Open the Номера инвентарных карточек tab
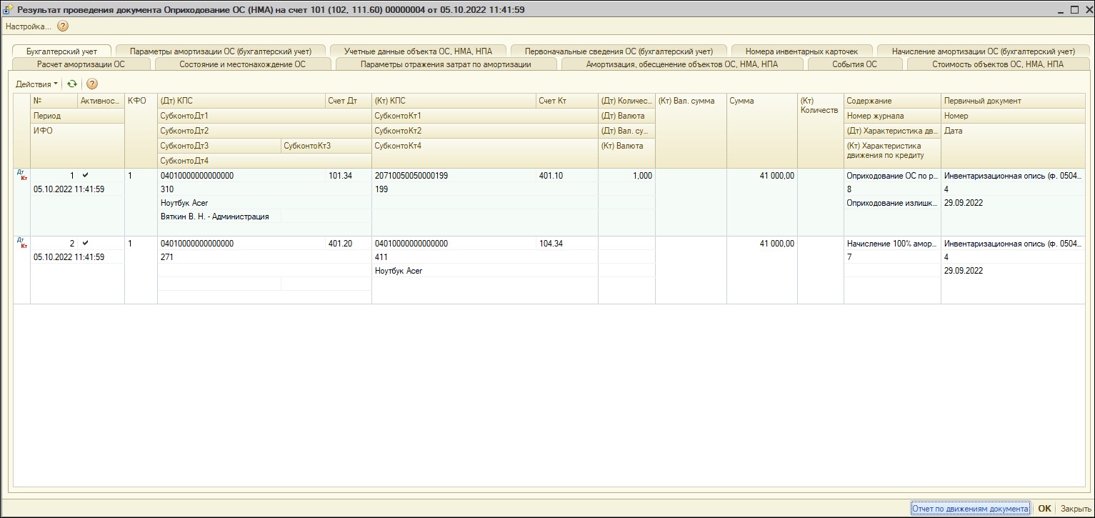 click(x=801, y=51)
